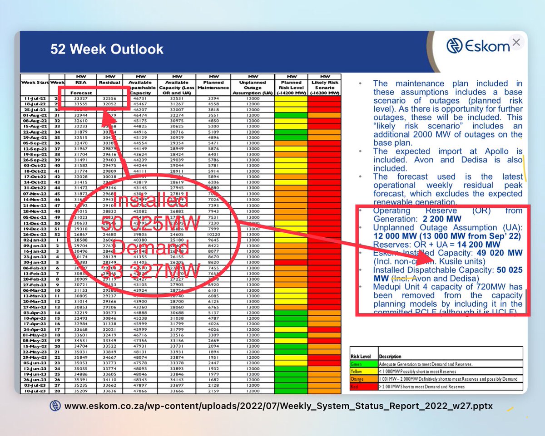Click the Green risk level legend swatch
The height and width of the screenshot is (436, 545).
[363, 364]
